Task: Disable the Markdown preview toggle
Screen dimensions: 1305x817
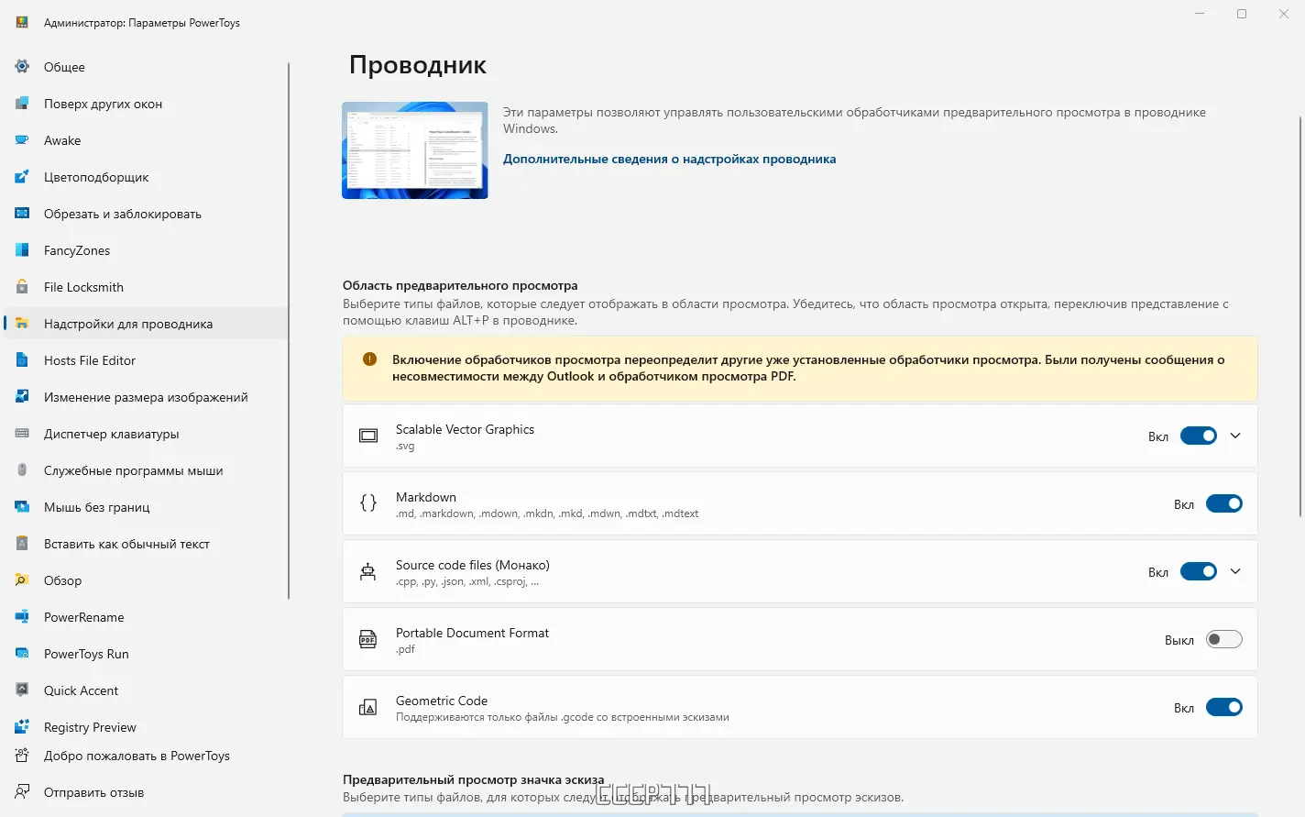Action: (x=1223, y=503)
